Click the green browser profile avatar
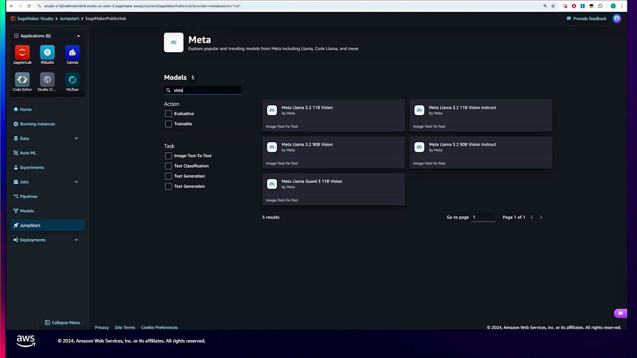 point(614,6)
